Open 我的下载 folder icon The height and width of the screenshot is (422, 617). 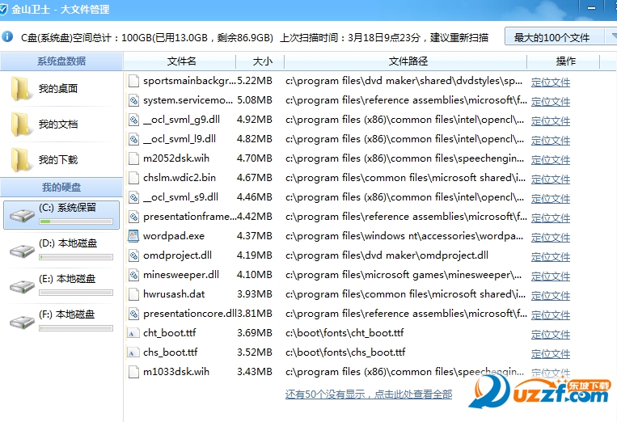20,160
